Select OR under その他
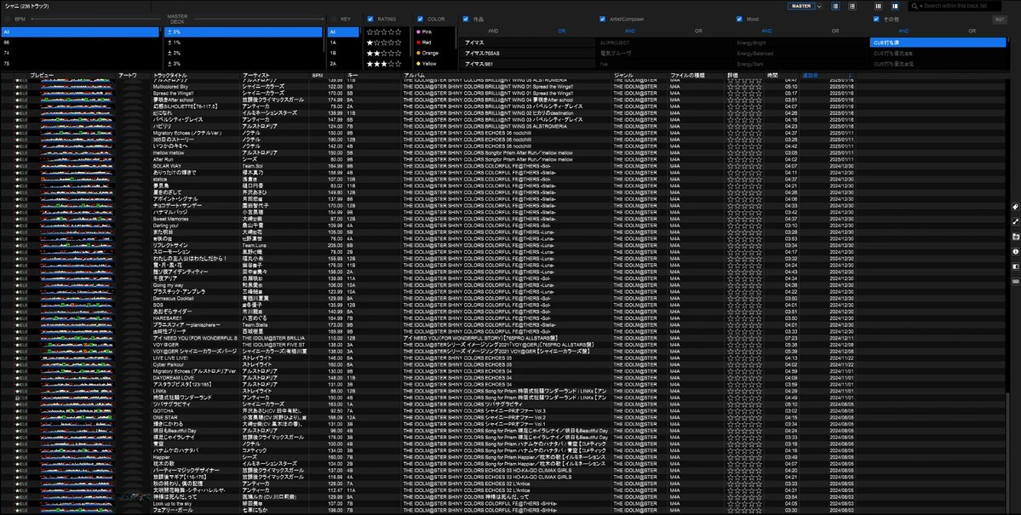This screenshot has height=515, width=1021. click(x=972, y=31)
